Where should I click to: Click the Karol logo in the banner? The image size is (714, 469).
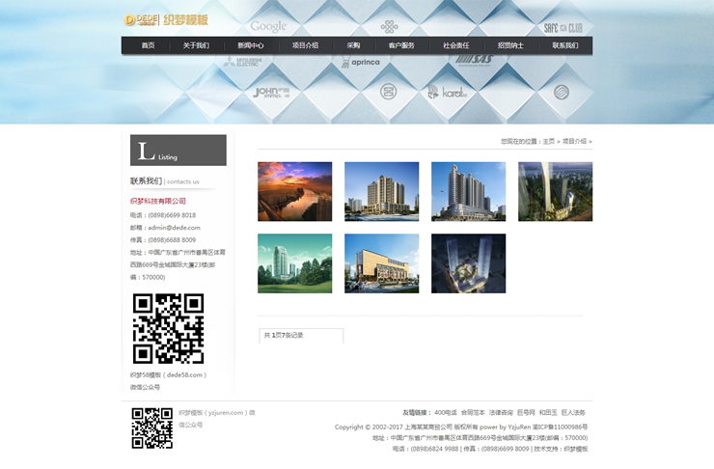click(x=448, y=93)
